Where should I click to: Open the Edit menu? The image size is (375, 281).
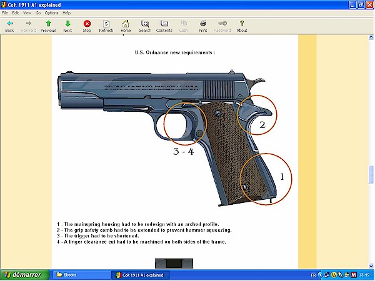pos(16,13)
